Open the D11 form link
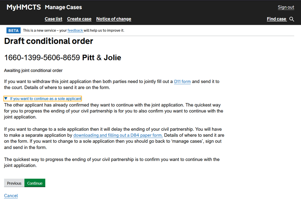Screen dimensions: 301x201 pos(182,82)
